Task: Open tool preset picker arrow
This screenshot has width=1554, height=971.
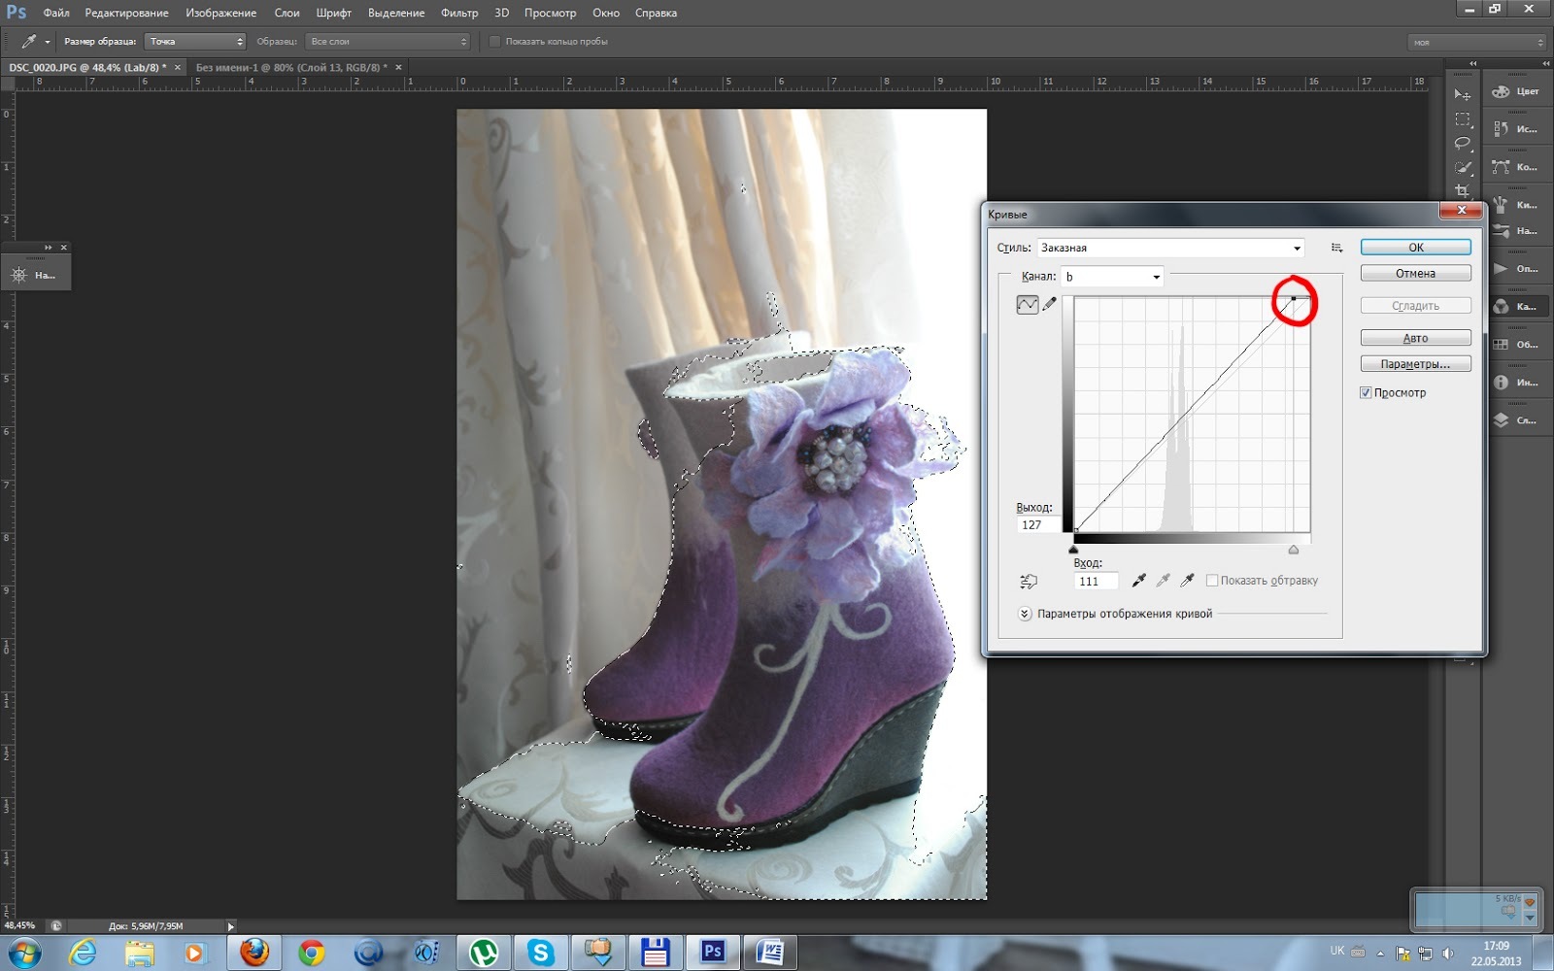Action: coord(47,42)
